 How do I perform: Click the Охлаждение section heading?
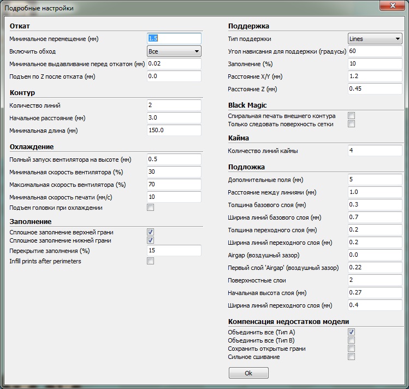(32, 147)
